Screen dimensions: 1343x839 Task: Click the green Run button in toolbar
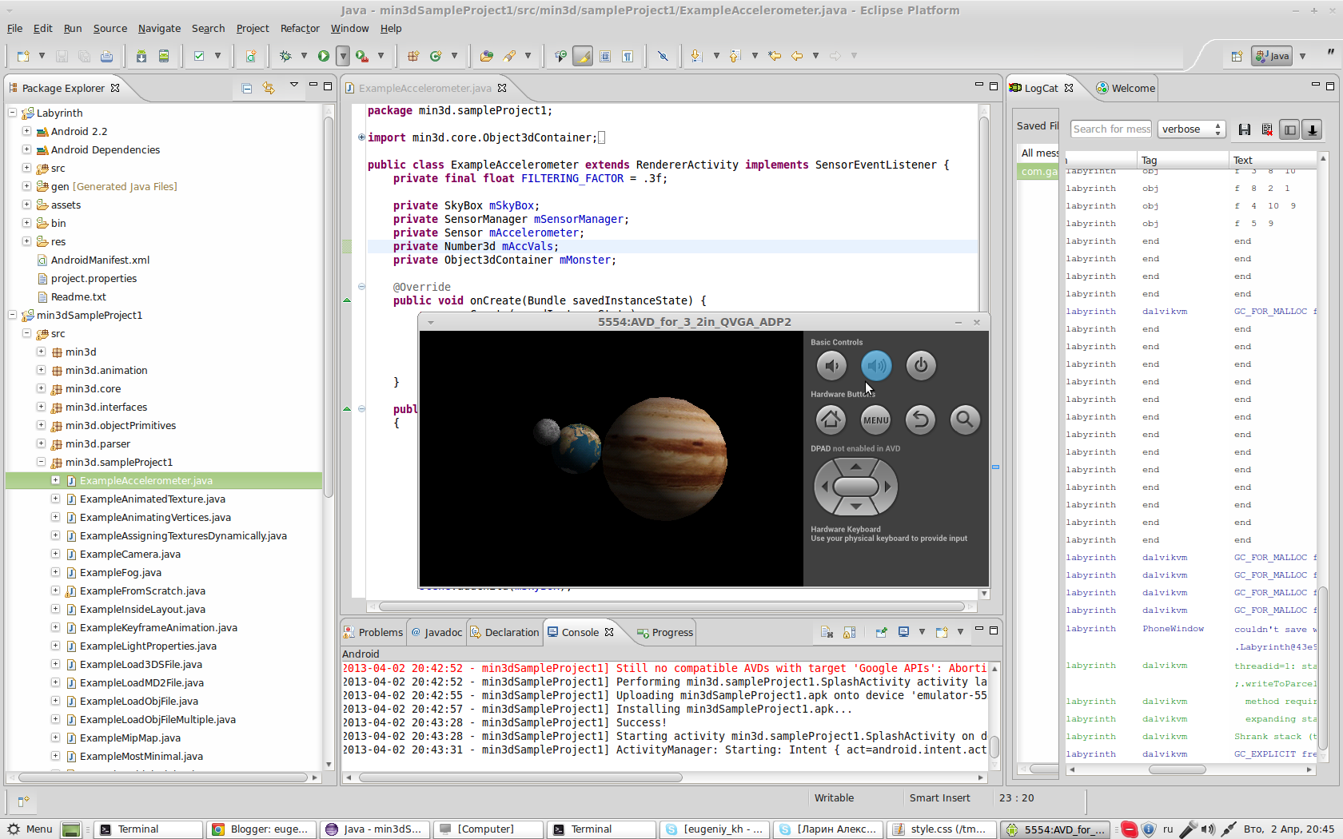tap(323, 56)
